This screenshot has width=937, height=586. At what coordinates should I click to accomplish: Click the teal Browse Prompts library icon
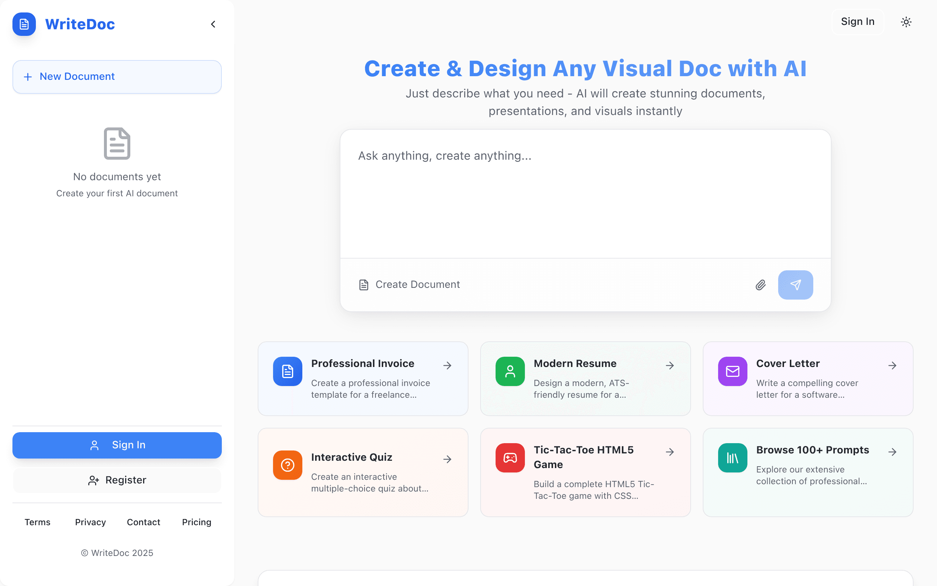coord(732,458)
